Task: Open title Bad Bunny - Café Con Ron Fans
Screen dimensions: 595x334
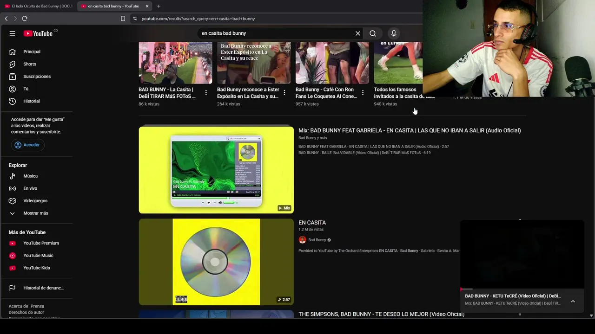Action: (326, 93)
